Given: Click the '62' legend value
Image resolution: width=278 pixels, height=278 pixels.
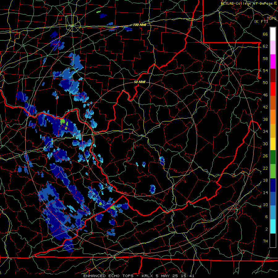Looking at the screenshot, I should point(265,46).
